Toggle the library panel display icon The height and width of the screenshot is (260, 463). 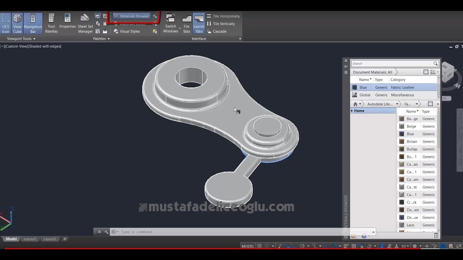[x=430, y=104]
